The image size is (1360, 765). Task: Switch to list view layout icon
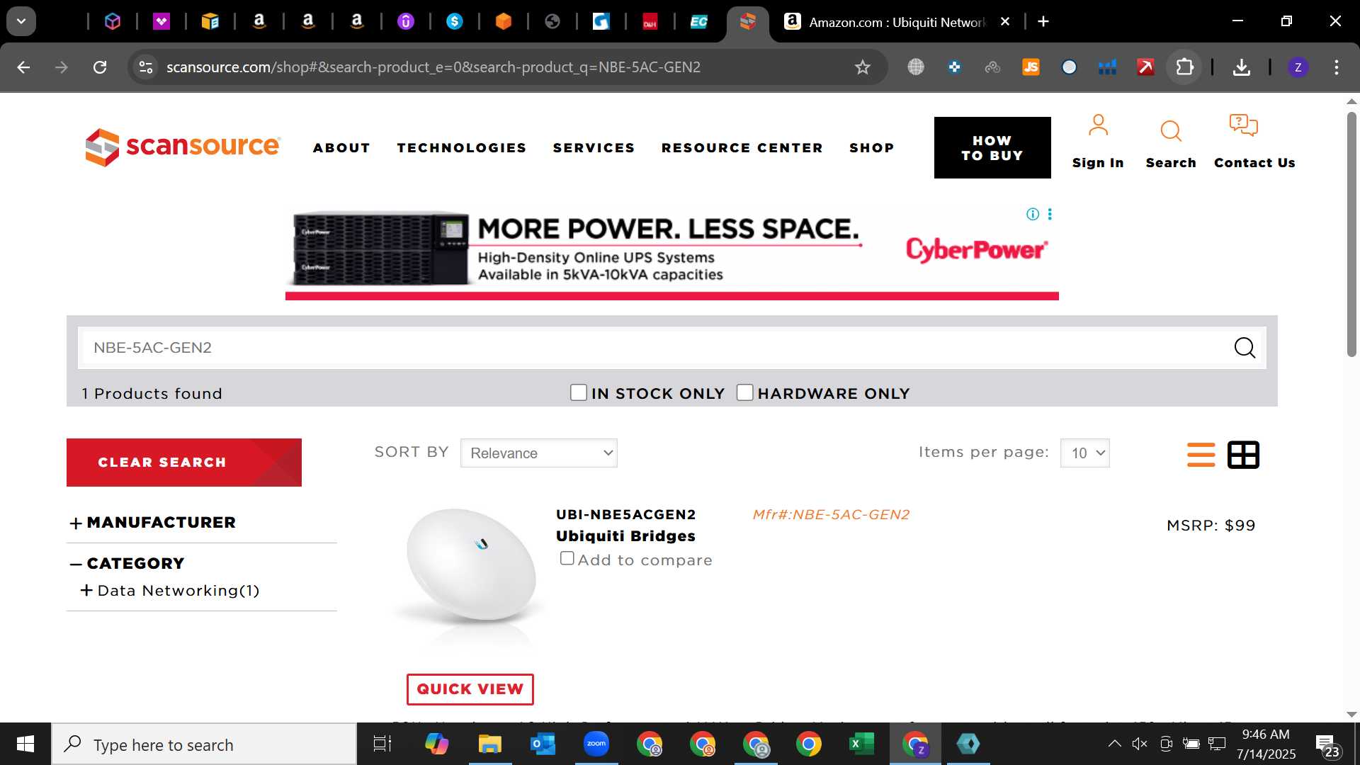(1201, 455)
